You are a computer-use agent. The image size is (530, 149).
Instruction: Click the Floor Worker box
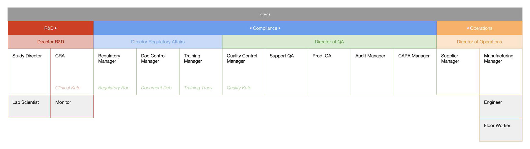coord(500,130)
